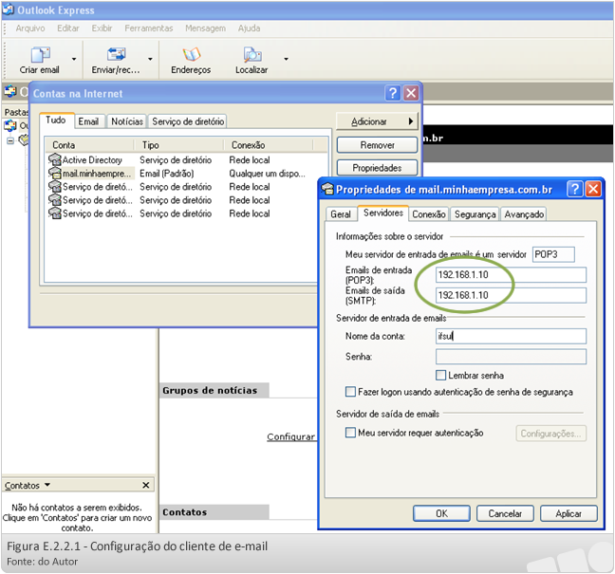Open the Editar menu
Screen dimensions: 615x574
(x=67, y=28)
